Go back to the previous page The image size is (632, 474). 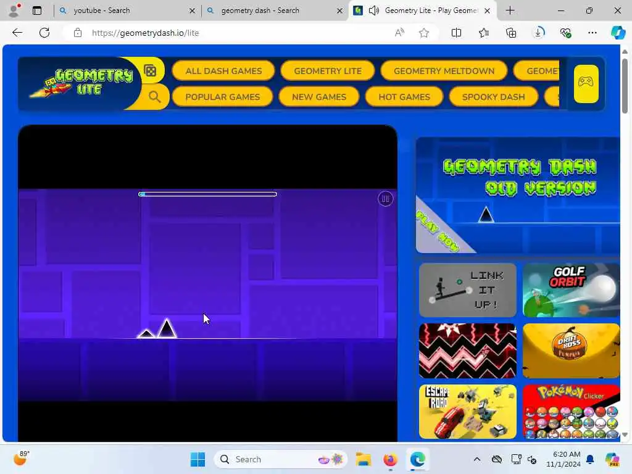click(x=17, y=33)
